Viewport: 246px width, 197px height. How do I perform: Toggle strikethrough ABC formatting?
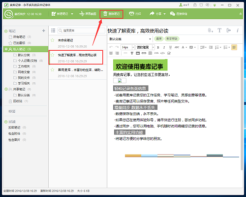(177, 47)
